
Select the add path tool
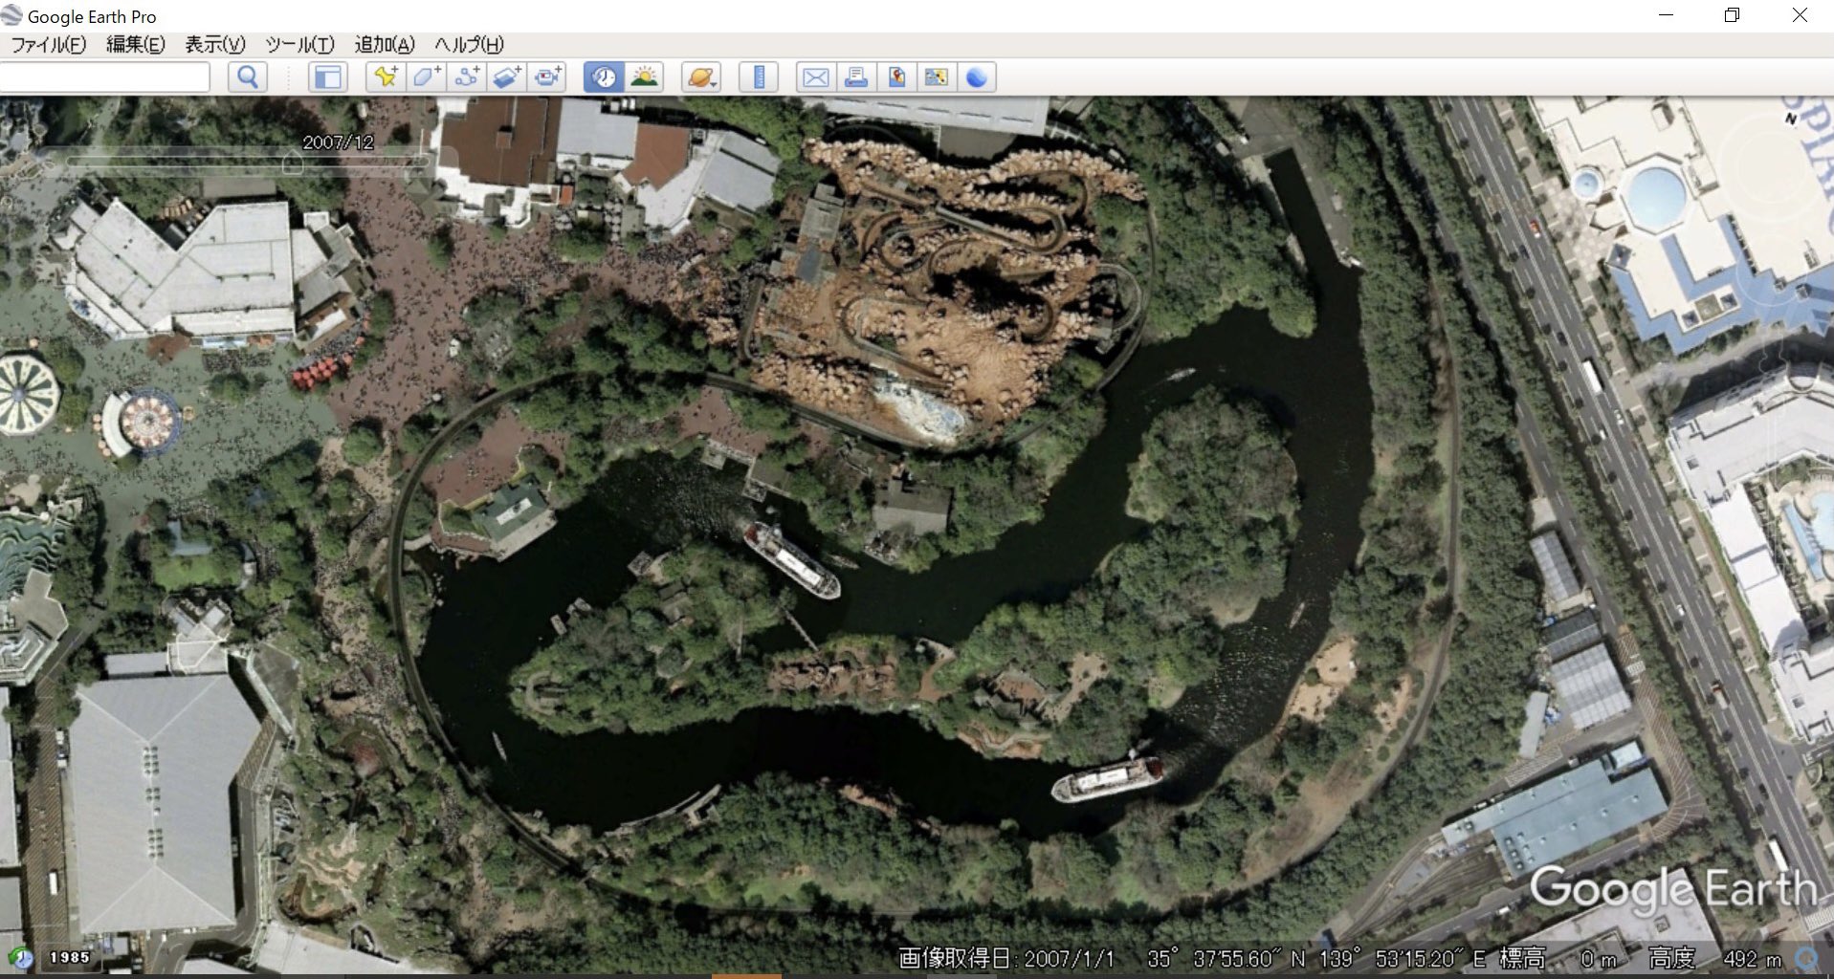[467, 77]
